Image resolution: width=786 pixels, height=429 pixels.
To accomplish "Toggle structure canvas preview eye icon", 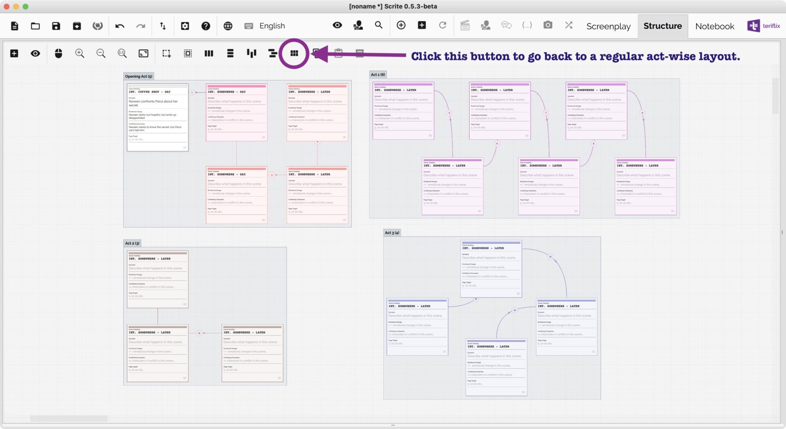I will [x=35, y=53].
